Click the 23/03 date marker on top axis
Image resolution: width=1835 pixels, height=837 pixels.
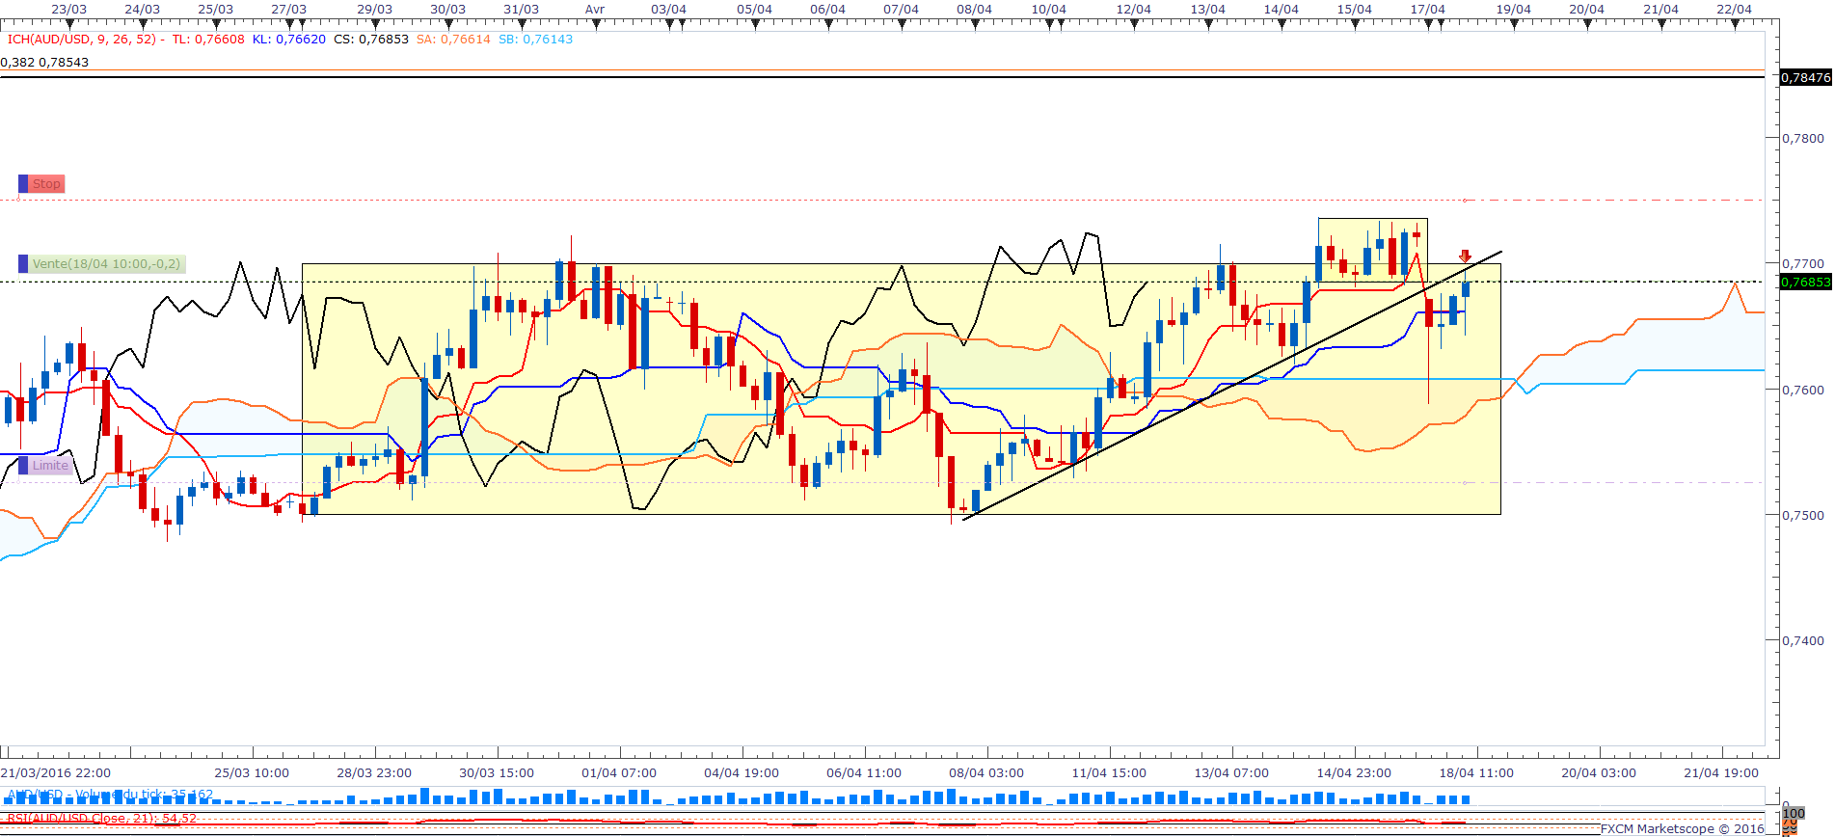68,10
